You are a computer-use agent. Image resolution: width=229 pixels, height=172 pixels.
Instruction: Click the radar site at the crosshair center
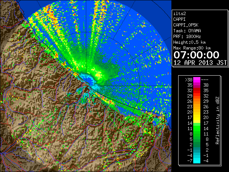coord(86,86)
